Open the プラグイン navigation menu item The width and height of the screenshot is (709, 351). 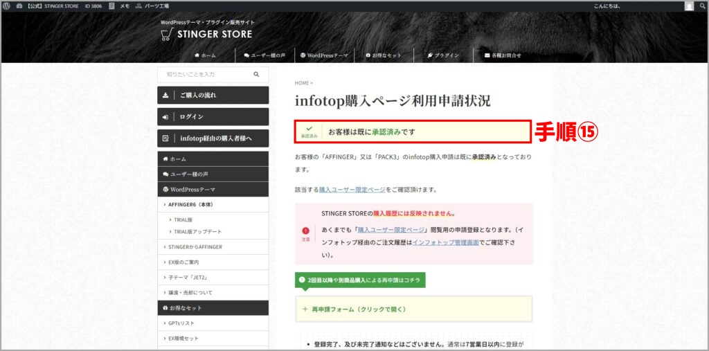click(x=442, y=55)
